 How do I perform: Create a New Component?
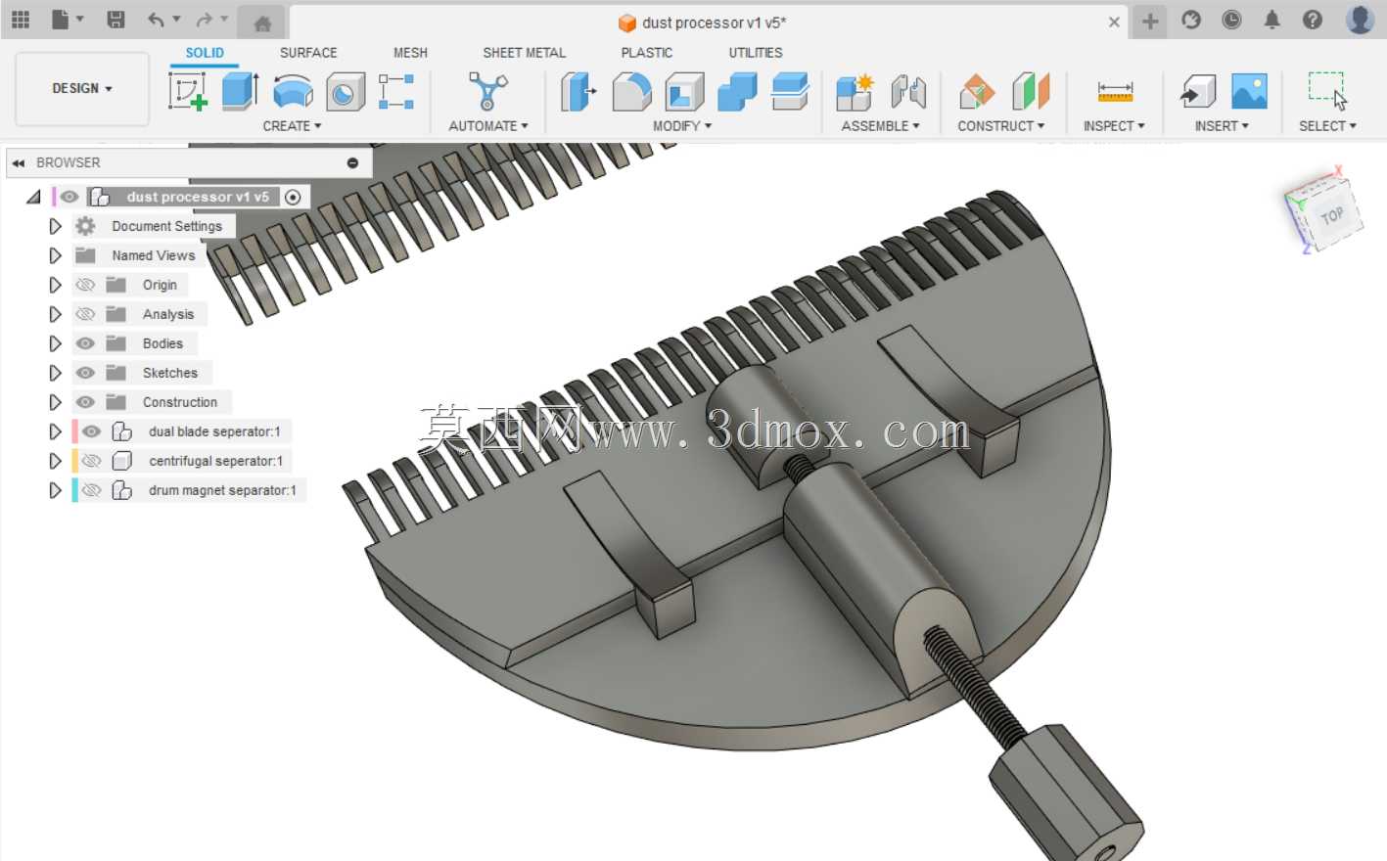[x=855, y=92]
